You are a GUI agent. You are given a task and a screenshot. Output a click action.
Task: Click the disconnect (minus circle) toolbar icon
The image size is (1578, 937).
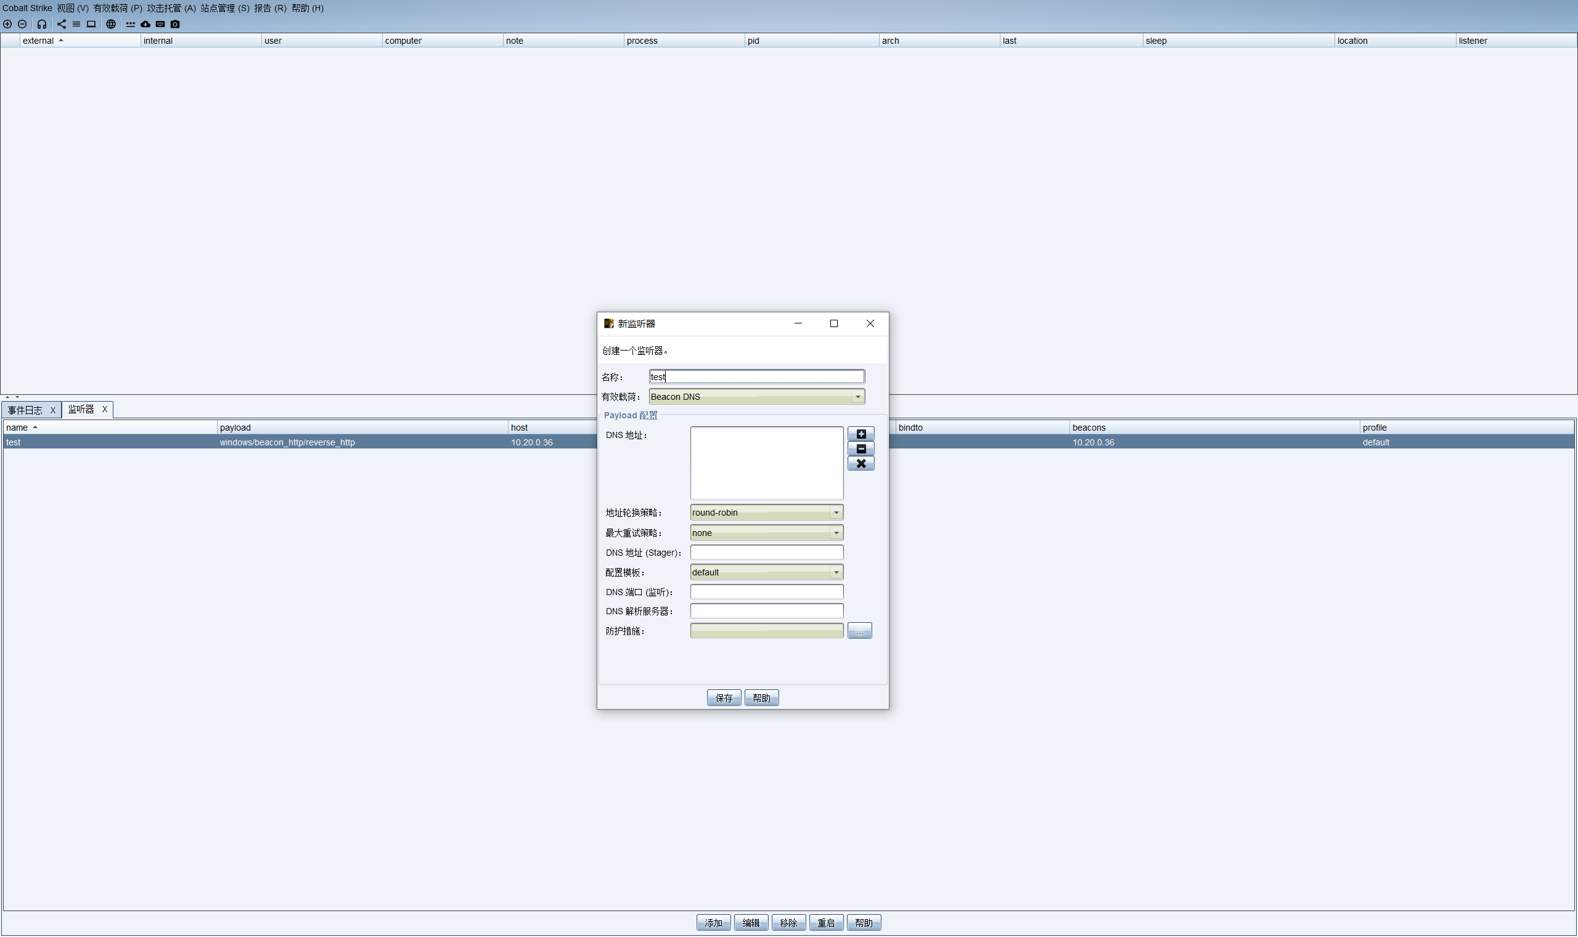[x=22, y=24]
